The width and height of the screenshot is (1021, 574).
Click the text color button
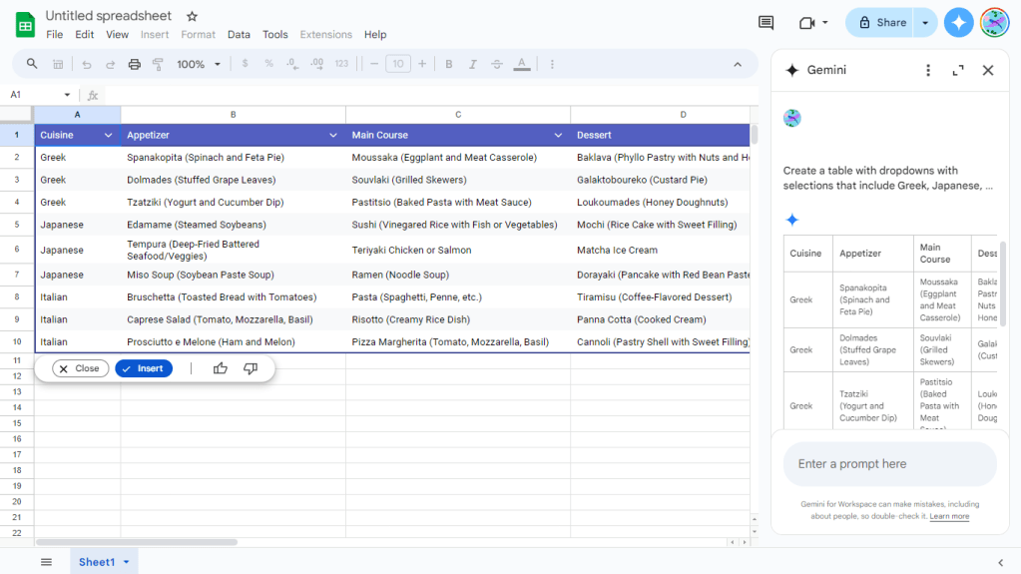[x=521, y=64]
